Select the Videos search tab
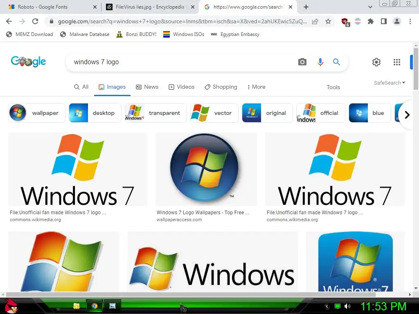This screenshot has height=314, width=419. coord(181,87)
